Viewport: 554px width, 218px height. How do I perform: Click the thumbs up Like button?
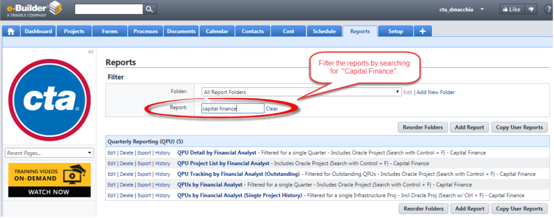pyautogui.click(x=511, y=9)
